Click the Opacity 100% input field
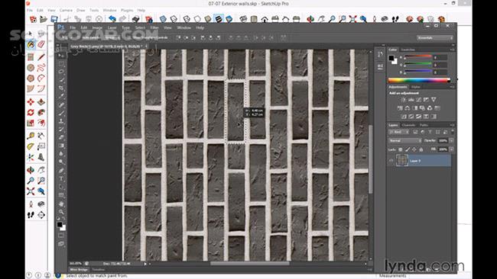 pyautogui.click(x=443, y=140)
